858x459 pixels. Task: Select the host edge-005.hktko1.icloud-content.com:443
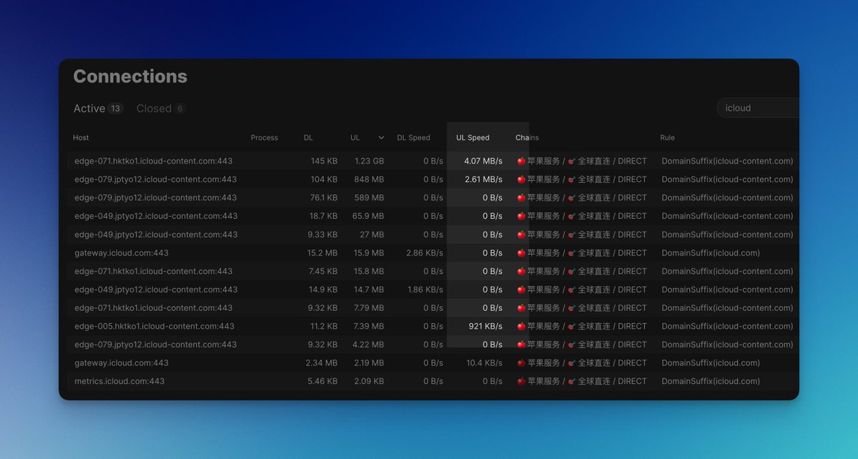(154, 326)
